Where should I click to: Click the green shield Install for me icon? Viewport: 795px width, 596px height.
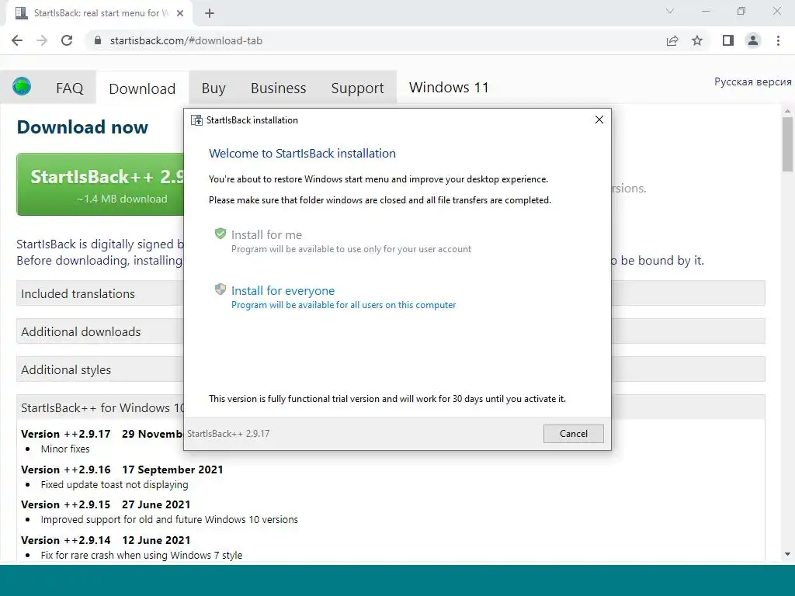[x=220, y=234]
